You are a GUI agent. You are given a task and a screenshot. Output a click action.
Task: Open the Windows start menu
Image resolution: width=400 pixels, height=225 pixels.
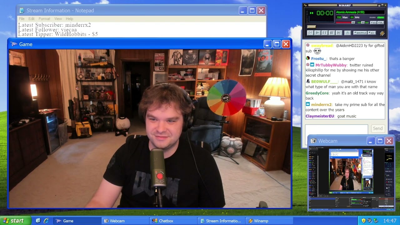[x=15, y=221]
